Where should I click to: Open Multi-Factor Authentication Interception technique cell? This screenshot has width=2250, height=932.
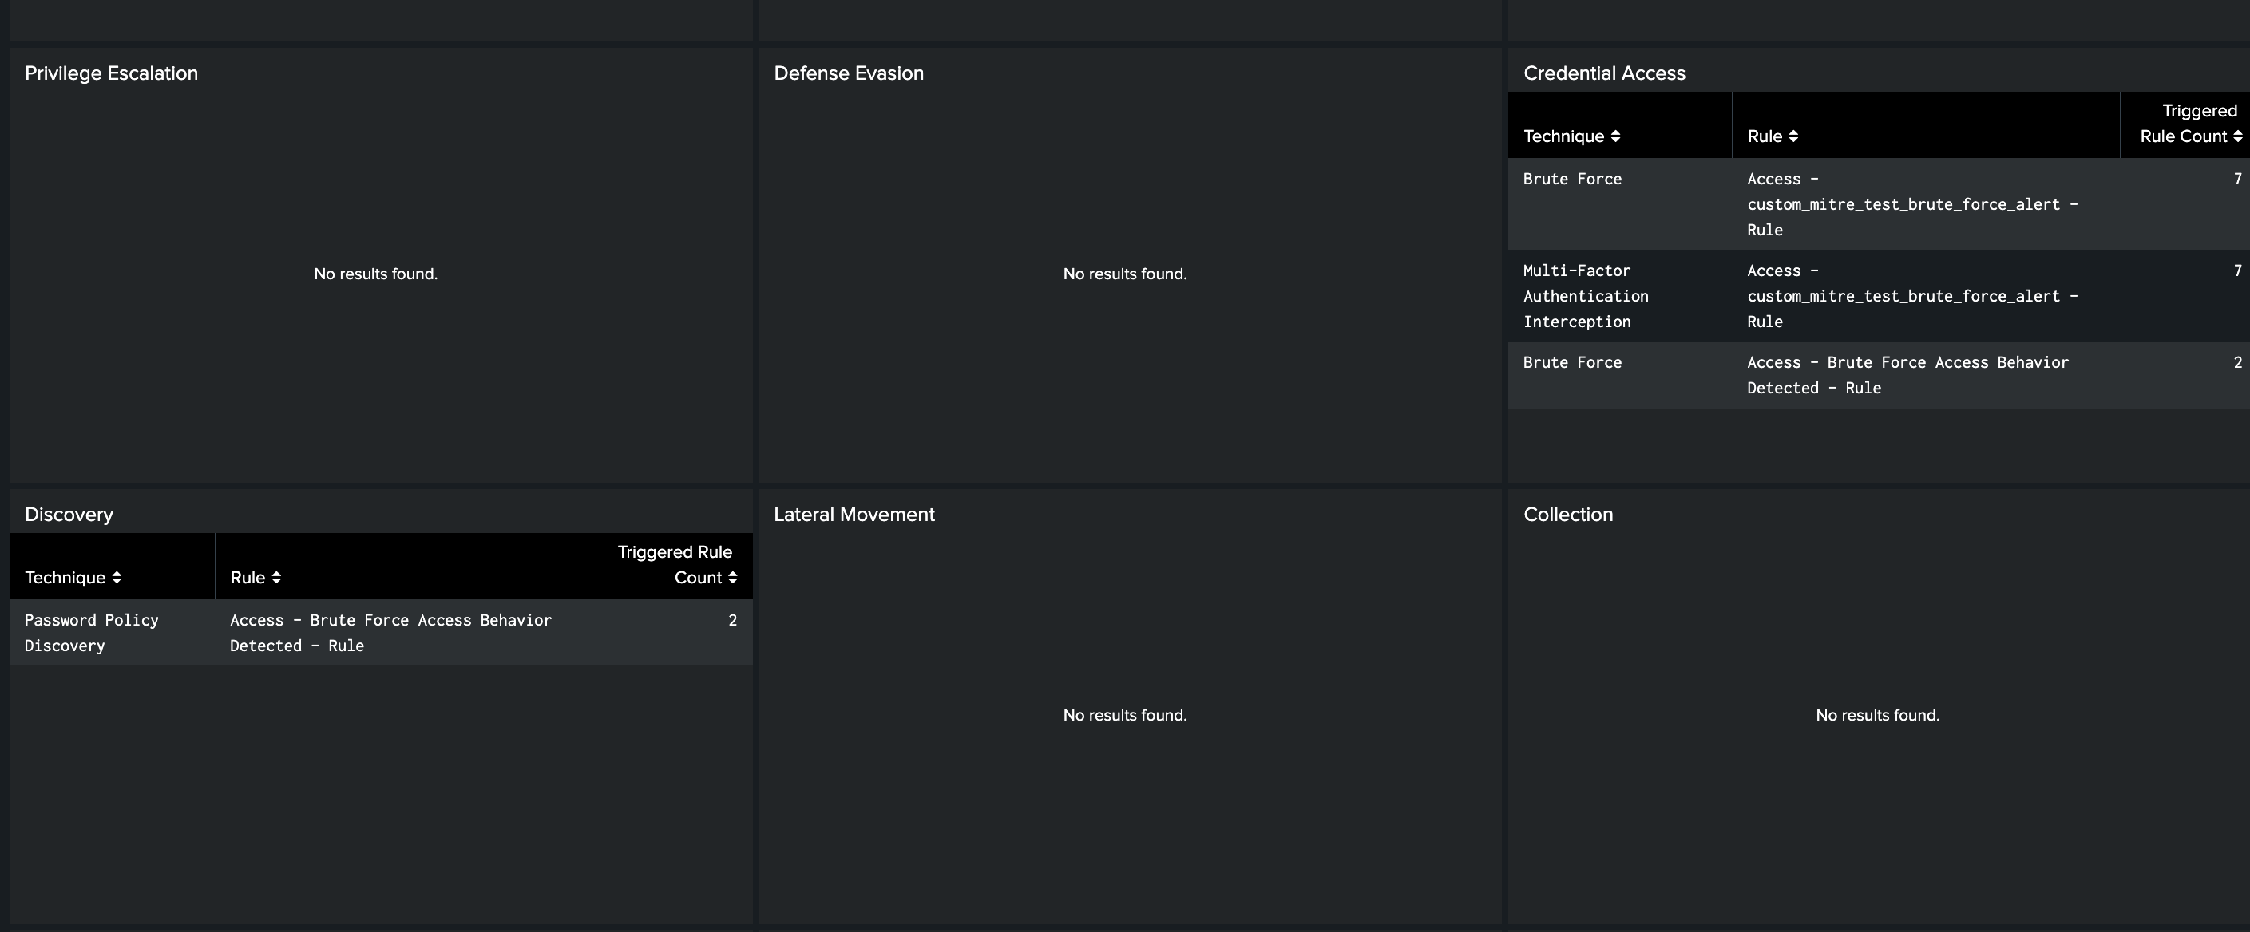point(1584,296)
